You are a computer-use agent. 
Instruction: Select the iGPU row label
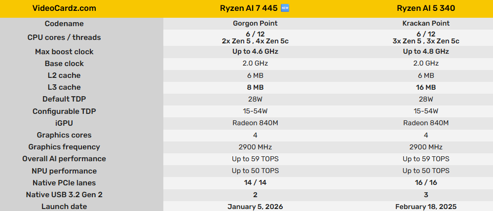point(64,123)
